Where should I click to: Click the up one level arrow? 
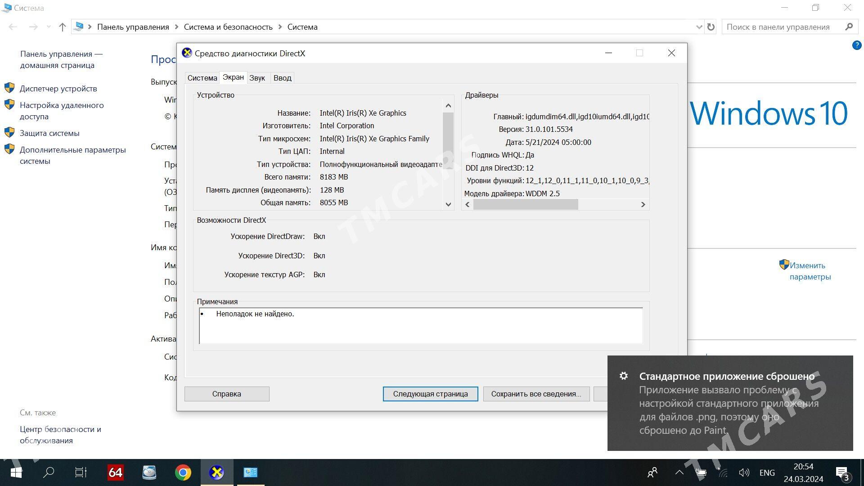[63, 27]
